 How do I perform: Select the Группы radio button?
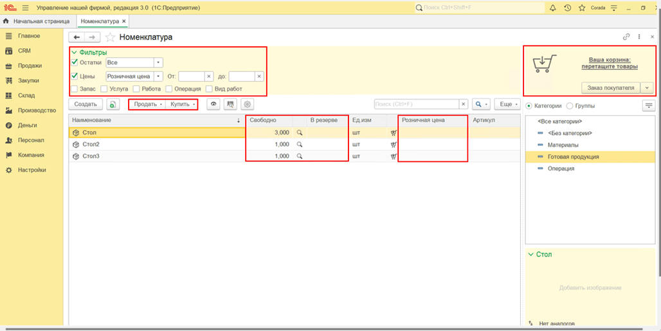point(570,105)
